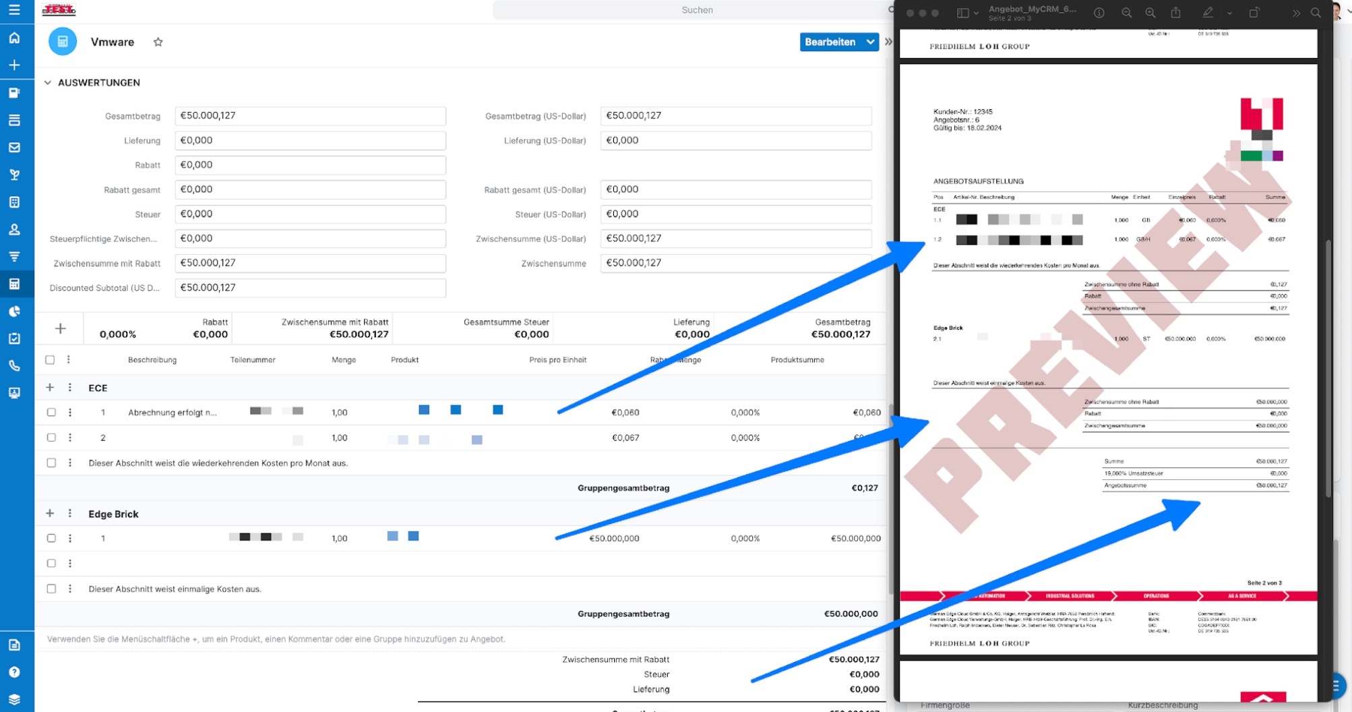Open the Home icon in the sidebar
1352x712 pixels.
pos(14,38)
